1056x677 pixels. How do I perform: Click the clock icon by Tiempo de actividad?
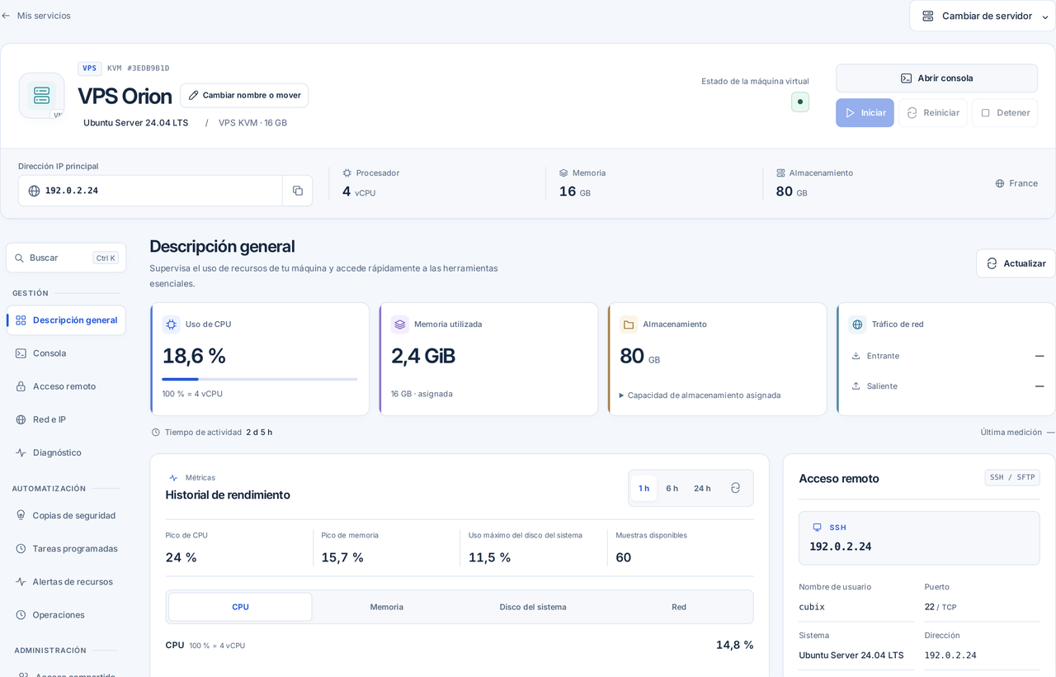[x=156, y=432]
